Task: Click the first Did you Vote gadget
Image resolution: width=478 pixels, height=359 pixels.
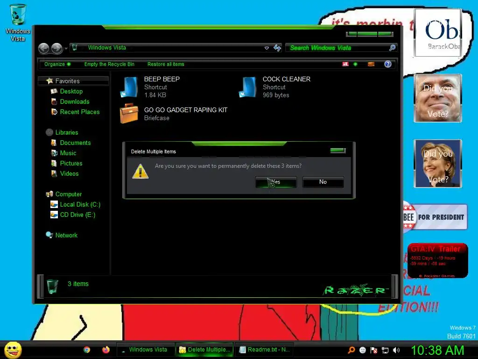Action: coord(437,98)
